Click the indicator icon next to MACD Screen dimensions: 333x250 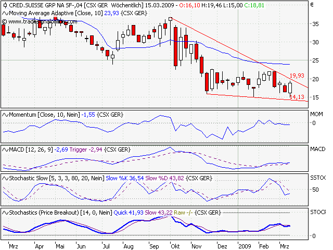pyautogui.click(x=5, y=149)
